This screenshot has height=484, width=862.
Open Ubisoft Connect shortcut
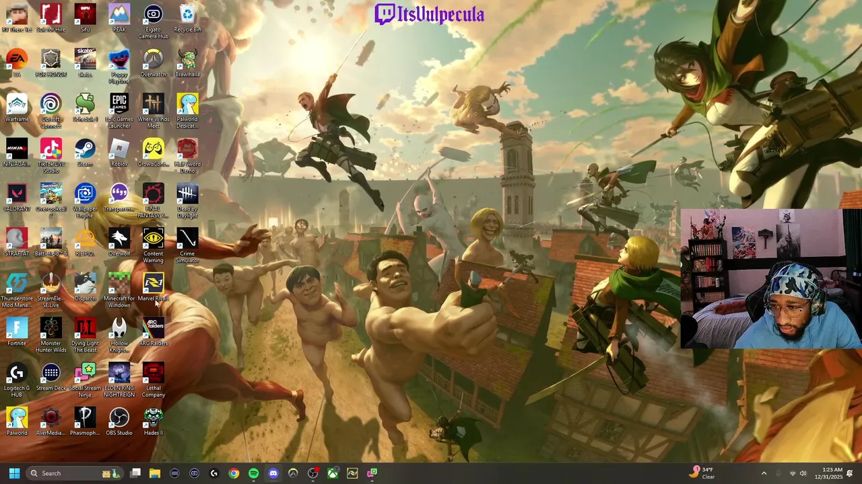coord(51,111)
